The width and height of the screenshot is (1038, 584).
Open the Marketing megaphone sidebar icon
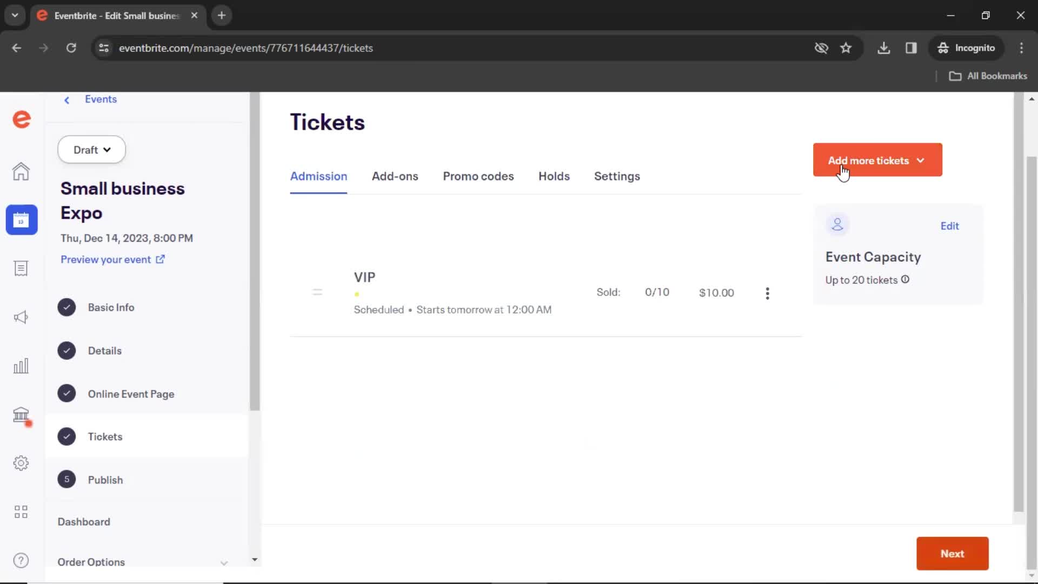point(21,317)
